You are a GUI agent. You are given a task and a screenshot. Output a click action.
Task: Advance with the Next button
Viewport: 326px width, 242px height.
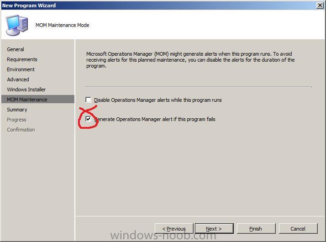214,229
